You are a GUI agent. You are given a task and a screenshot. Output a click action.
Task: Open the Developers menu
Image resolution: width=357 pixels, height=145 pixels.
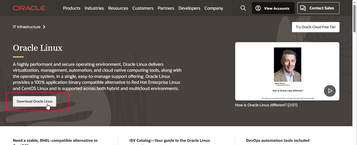(189, 8)
